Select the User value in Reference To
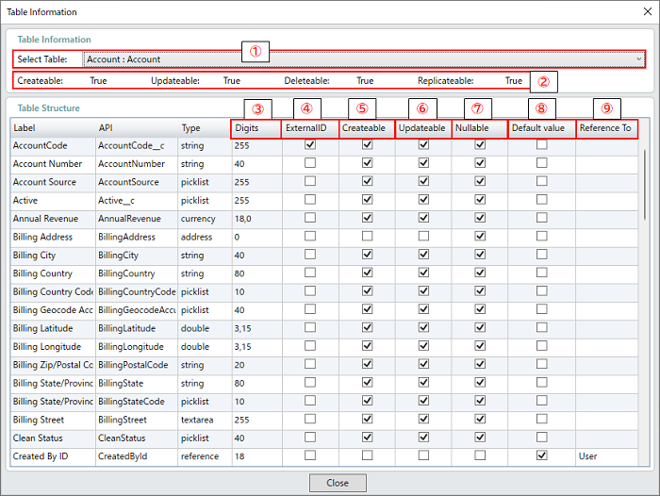Image resolution: width=660 pixels, height=496 pixels. (x=606, y=456)
